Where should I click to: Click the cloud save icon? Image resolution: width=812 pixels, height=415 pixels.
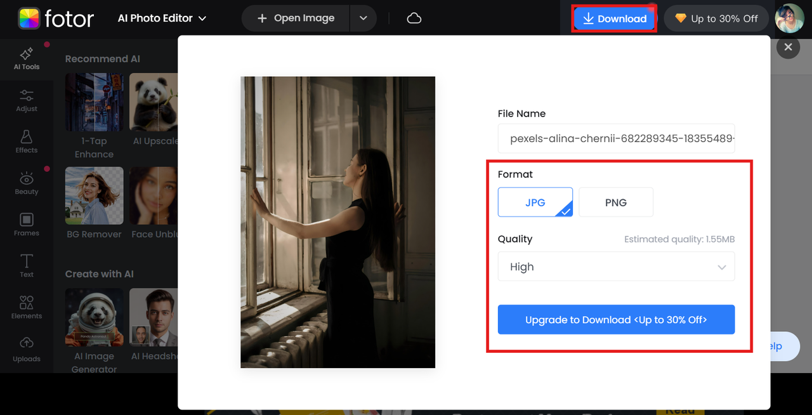pyautogui.click(x=414, y=18)
